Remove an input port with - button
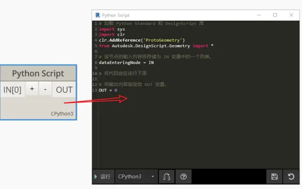Image resolution: width=302 pixels, height=189 pixels. (x=45, y=89)
